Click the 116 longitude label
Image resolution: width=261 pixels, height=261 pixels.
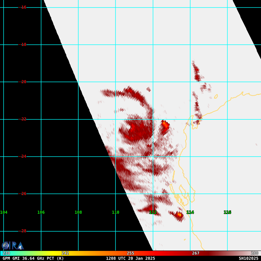tap(227, 212)
